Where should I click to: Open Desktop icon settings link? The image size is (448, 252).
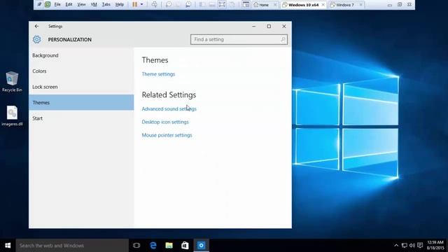pos(165,122)
